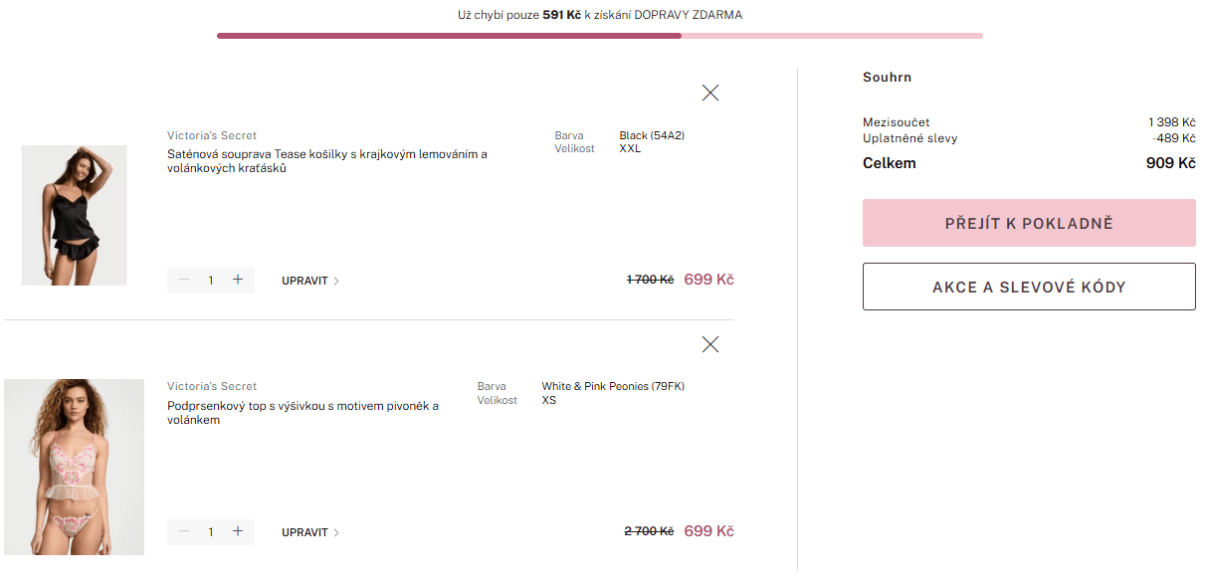This screenshot has width=1206, height=586.
Task: Click Victoria's Secret brand label above peonies top
Action: pyautogui.click(x=212, y=386)
